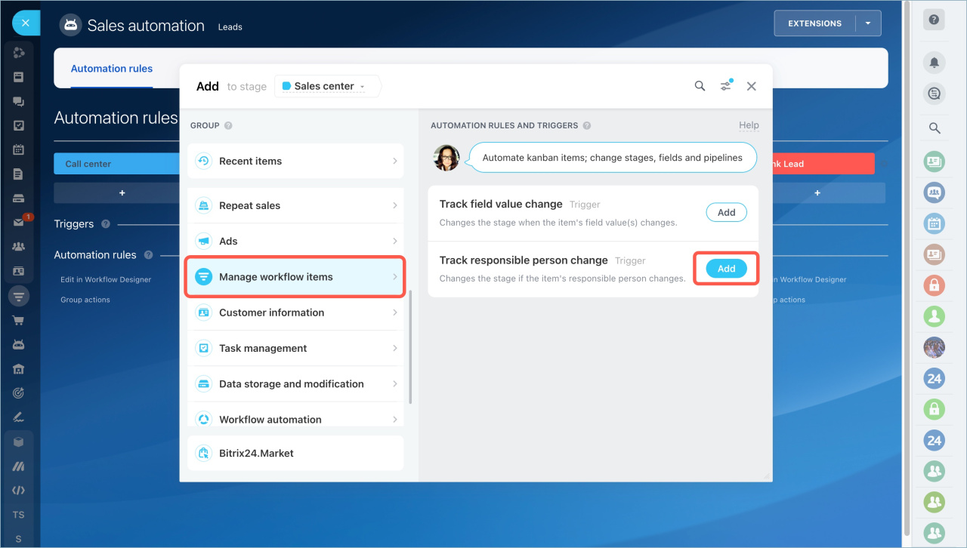
Task: Open the contact card icon in left sidebar
Action: [x=19, y=270]
